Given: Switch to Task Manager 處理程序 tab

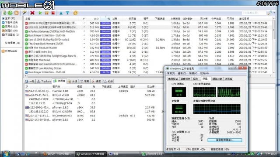Looking at the screenshot, I should 185,79.
